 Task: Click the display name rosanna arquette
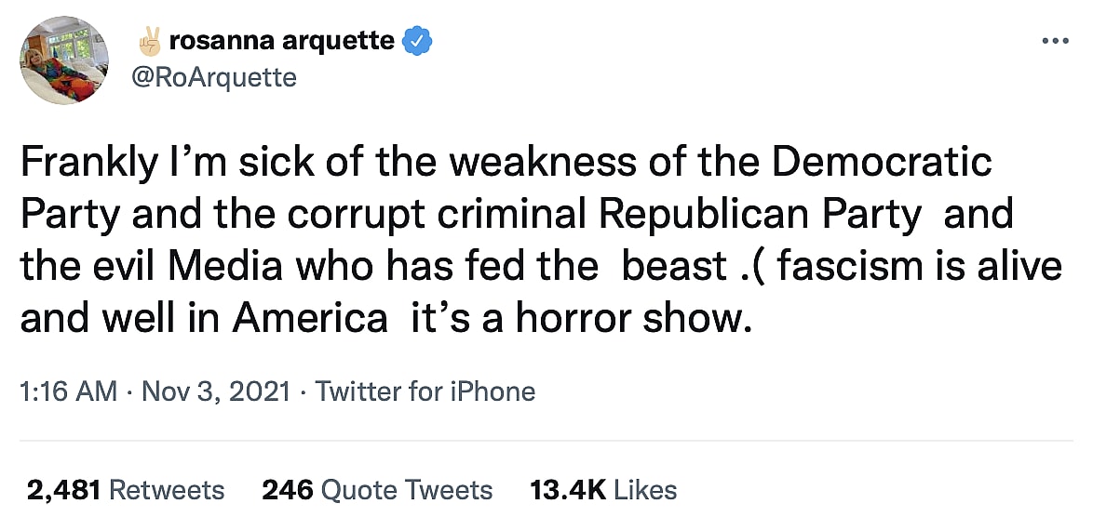[x=282, y=41]
